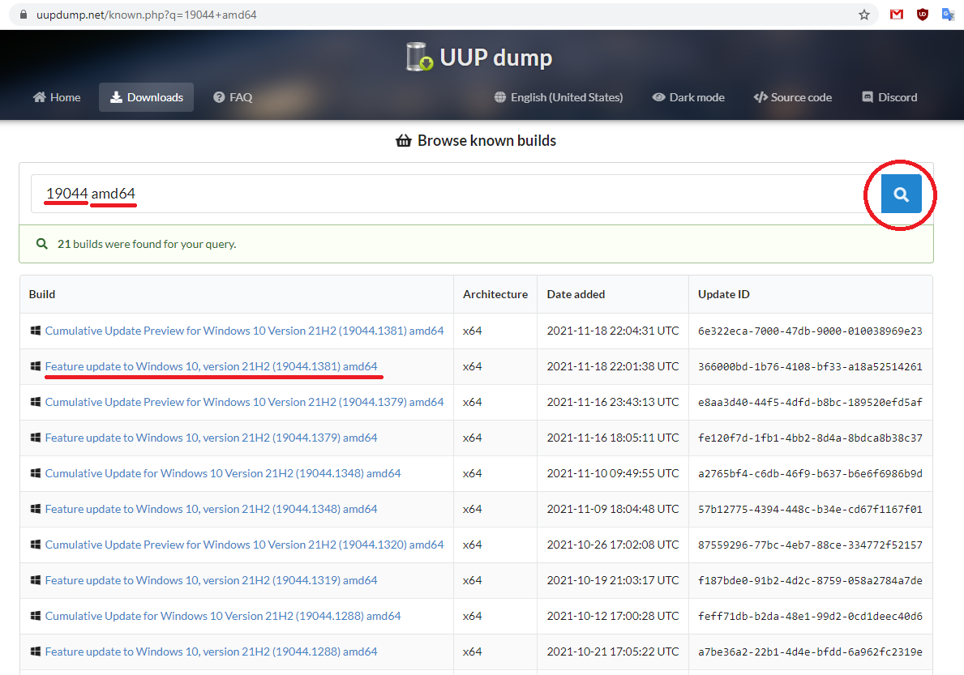Select update ID e8aa3d40-44f5-4dfd-b8bc-189520efd5af
The height and width of the screenshot is (675, 964).
(810, 402)
